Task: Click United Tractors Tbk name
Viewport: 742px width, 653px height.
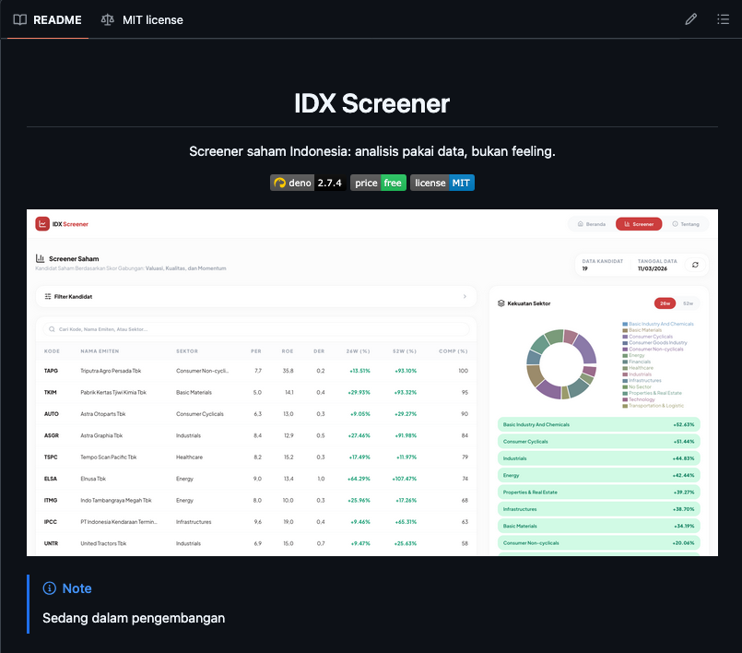Action: pos(103,543)
